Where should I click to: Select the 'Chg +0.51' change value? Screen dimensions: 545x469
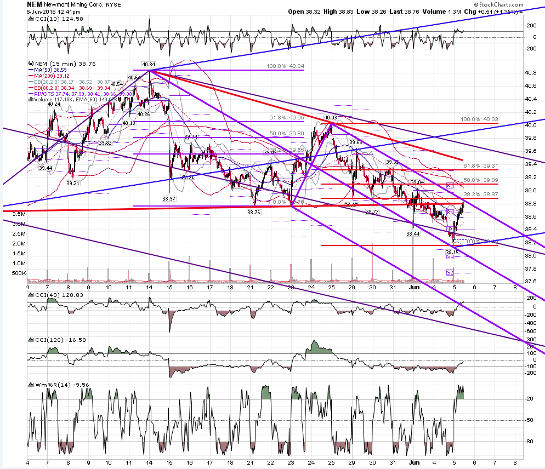click(480, 12)
